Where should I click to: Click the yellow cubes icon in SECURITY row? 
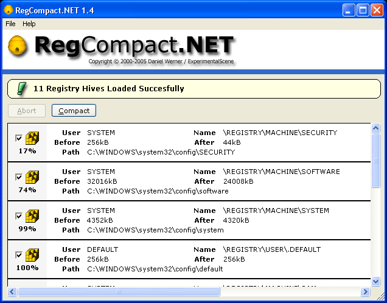click(x=32, y=138)
